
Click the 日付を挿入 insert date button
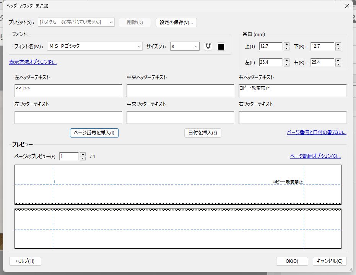pos(202,133)
